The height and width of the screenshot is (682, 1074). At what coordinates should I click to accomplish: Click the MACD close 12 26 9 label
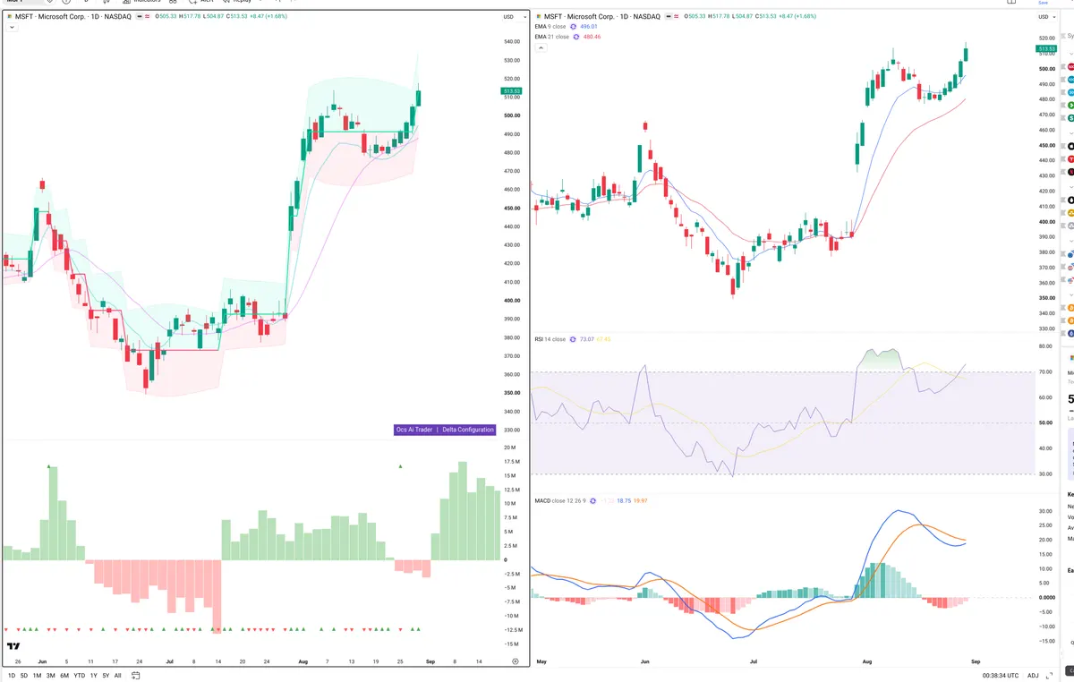562,500
